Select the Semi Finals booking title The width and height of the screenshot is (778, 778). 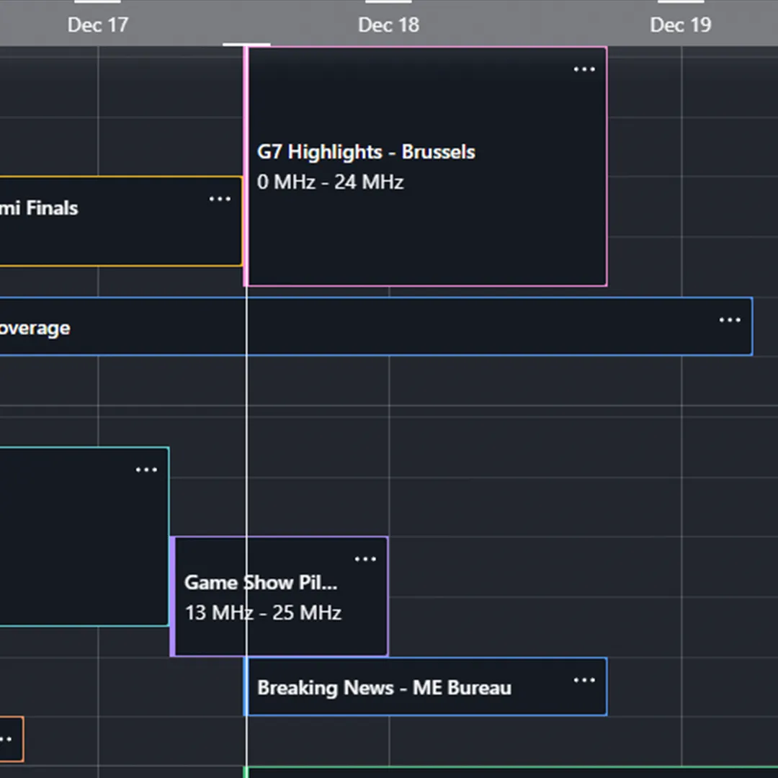tap(39, 208)
